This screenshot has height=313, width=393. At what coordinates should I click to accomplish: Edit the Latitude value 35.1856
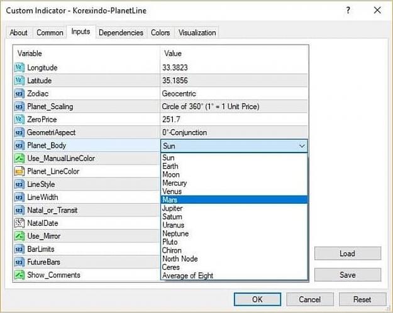click(234, 80)
